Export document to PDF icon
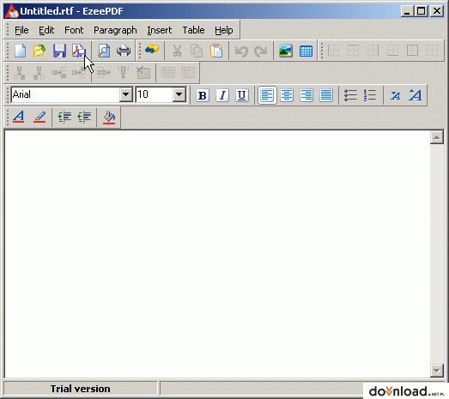This screenshot has width=449, height=399. (79, 51)
